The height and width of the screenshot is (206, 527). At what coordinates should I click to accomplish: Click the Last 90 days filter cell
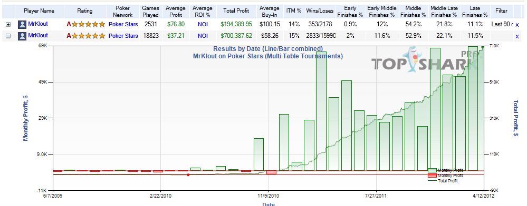click(x=502, y=25)
